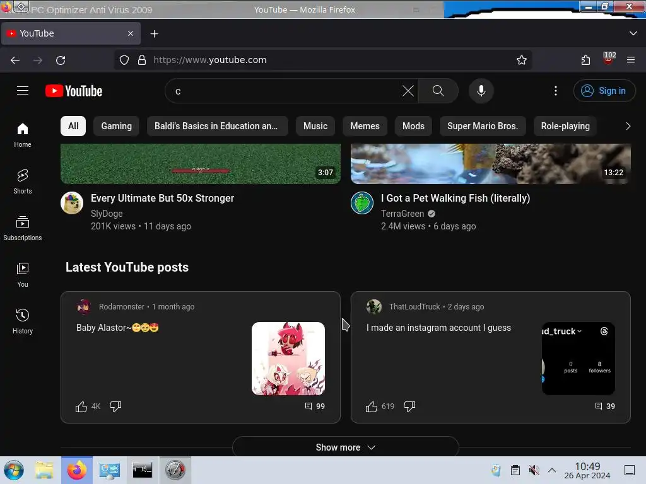Screen dimensions: 646x484
Task: Show tracking protection shield info
Action: point(124,60)
